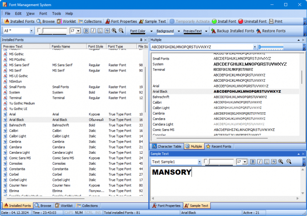Toggle Underline in the main formatting toolbar
The width and height of the screenshot is (307, 216).
[100, 31]
